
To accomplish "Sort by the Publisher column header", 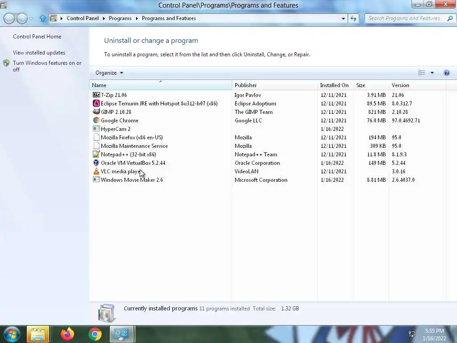I will click(274, 85).
